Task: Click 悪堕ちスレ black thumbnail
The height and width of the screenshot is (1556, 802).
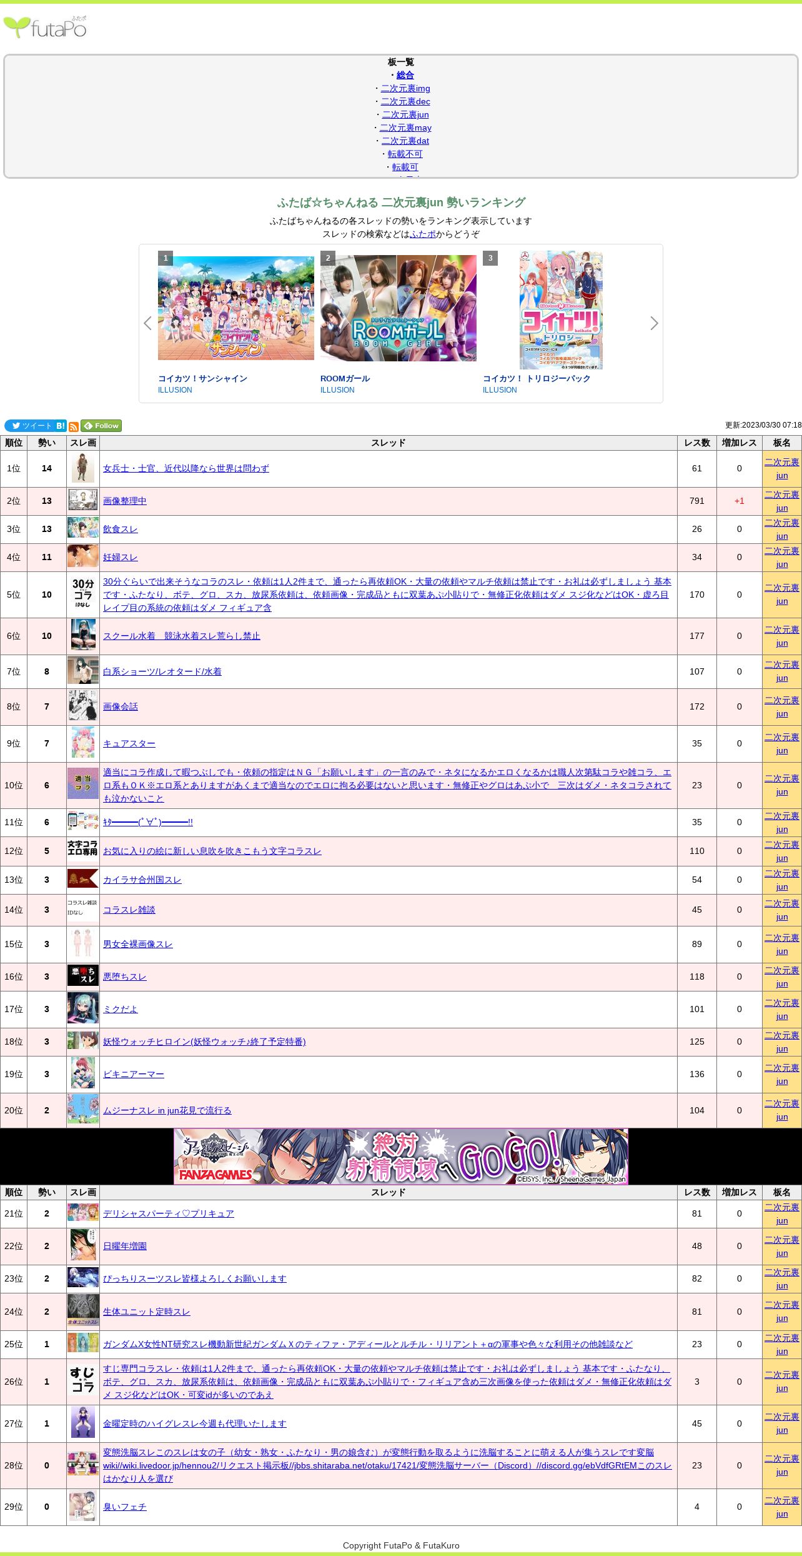Action: click(83, 975)
